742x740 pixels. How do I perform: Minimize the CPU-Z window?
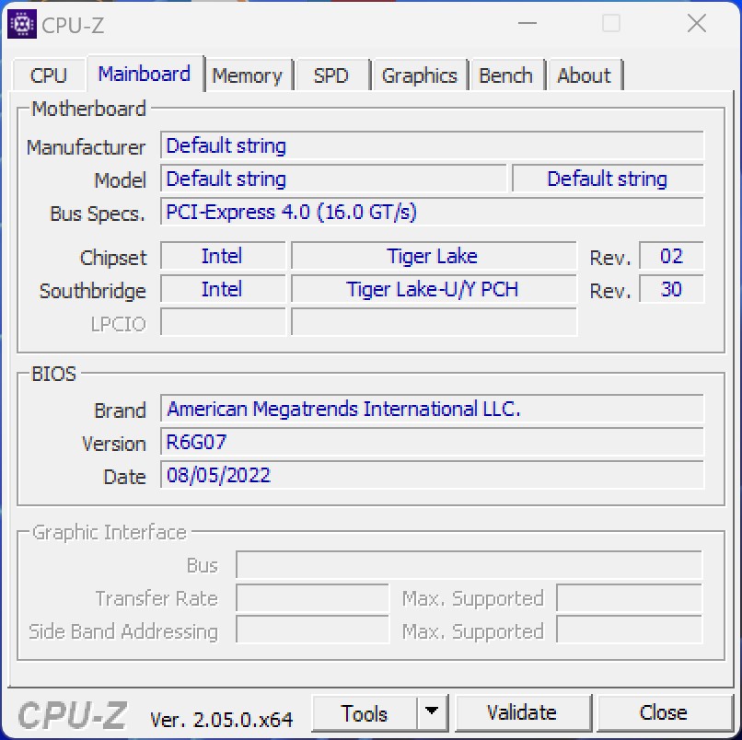(x=528, y=23)
